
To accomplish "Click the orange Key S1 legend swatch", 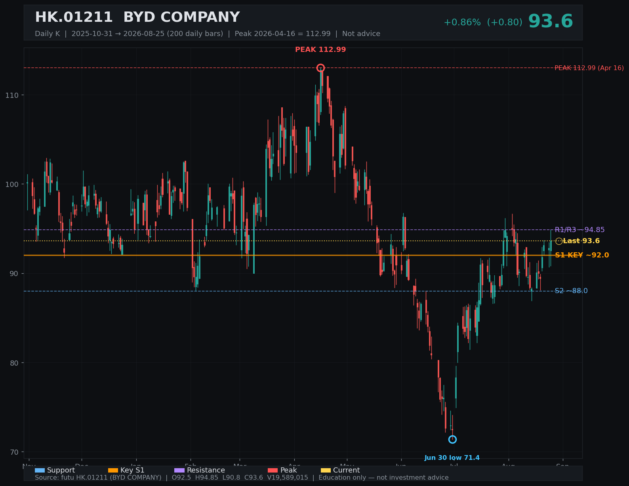I will tap(113, 470).
